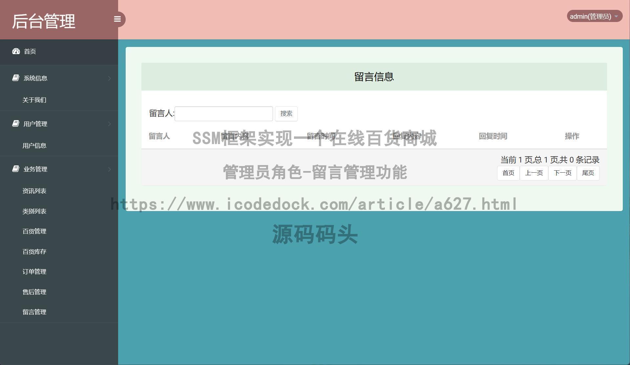Go to 订单管理 section
The width and height of the screenshot is (630, 365).
(34, 271)
